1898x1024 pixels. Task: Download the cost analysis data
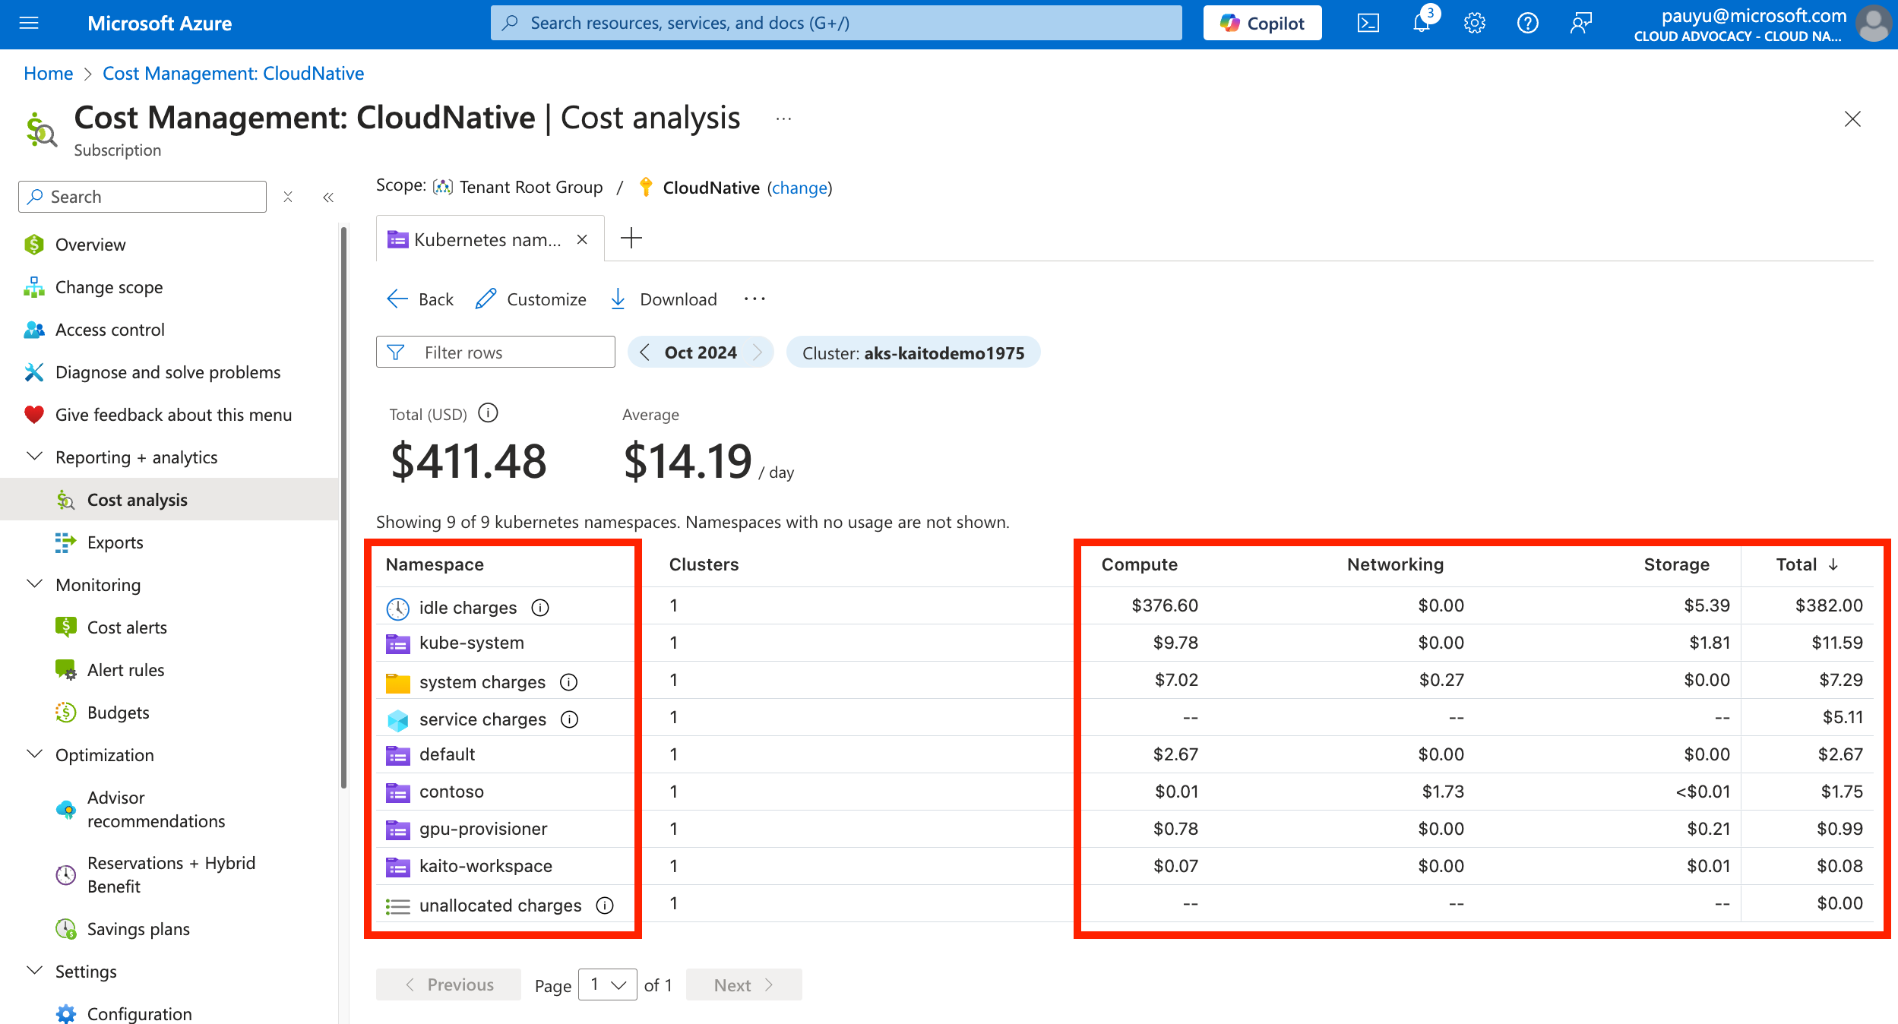(663, 299)
